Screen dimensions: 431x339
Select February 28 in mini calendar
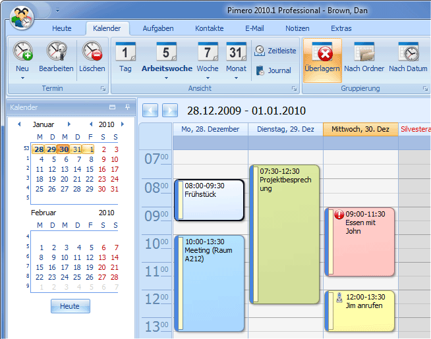coord(115,277)
